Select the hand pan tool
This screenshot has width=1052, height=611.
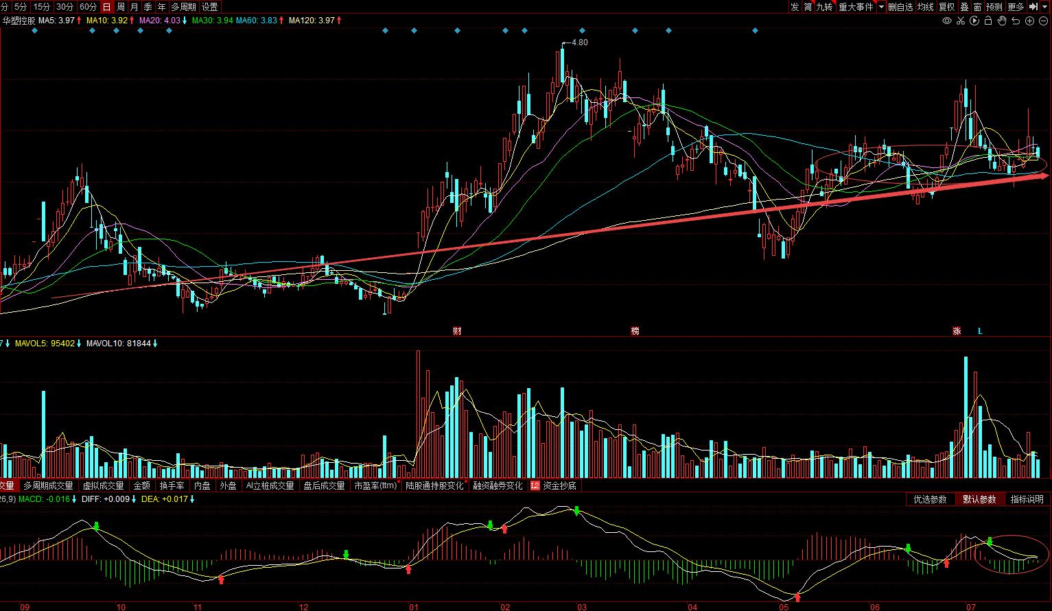[1002, 21]
